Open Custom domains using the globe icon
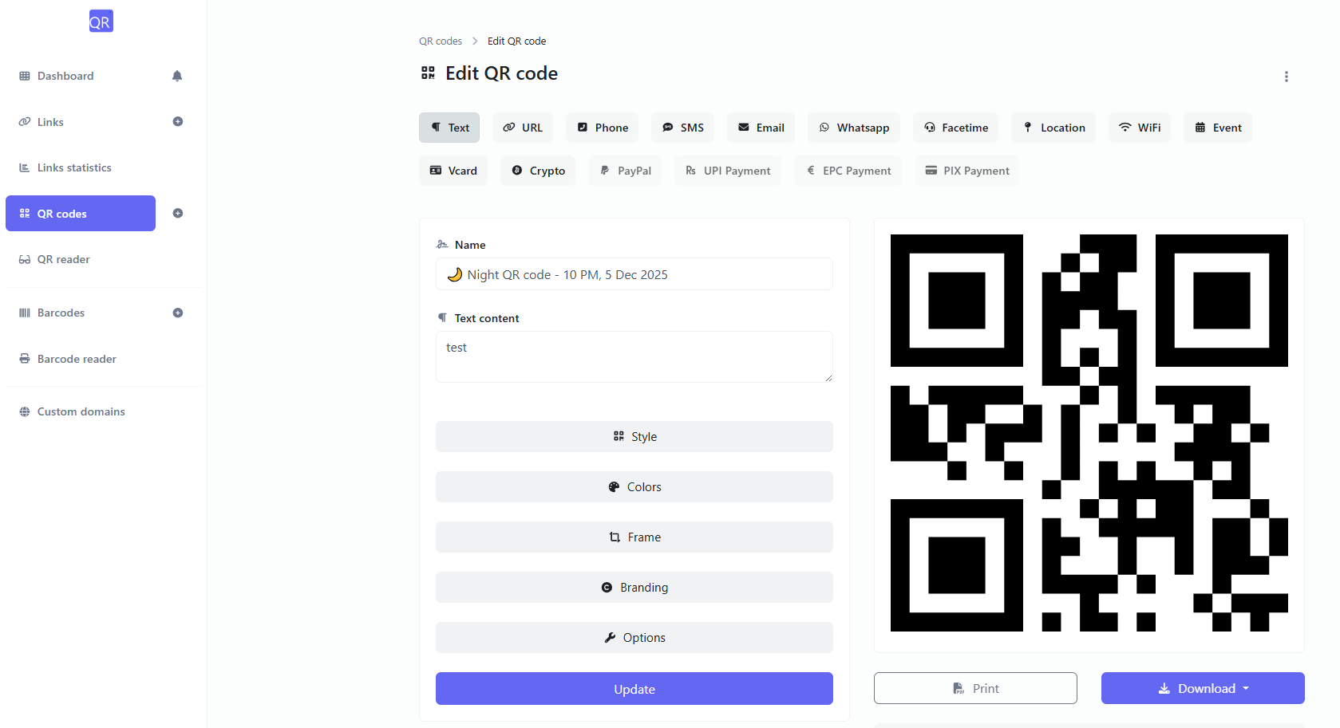Viewport: 1340px width, 728px height. pyautogui.click(x=80, y=411)
